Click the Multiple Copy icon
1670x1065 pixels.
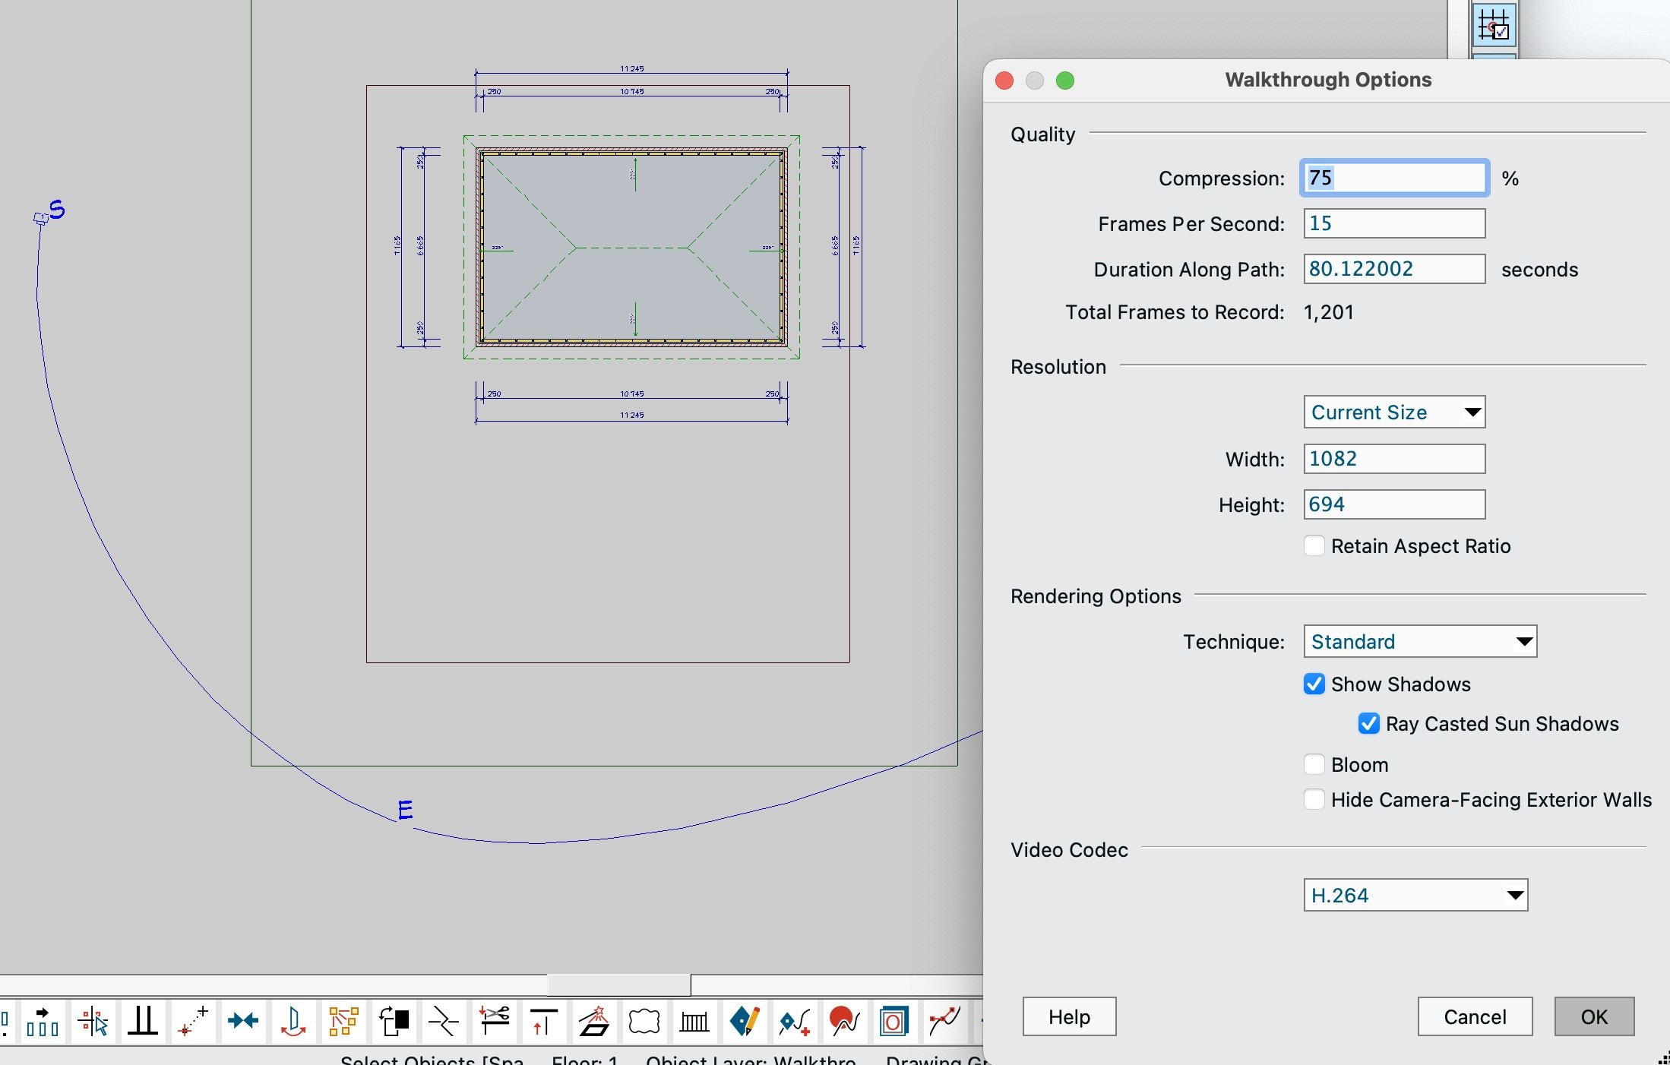tap(343, 1021)
